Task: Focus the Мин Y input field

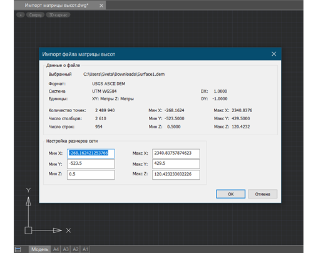Action: pyautogui.click(x=91, y=163)
